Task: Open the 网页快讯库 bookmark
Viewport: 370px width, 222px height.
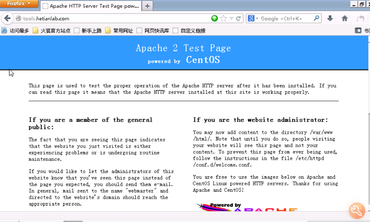Action: (153, 30)
